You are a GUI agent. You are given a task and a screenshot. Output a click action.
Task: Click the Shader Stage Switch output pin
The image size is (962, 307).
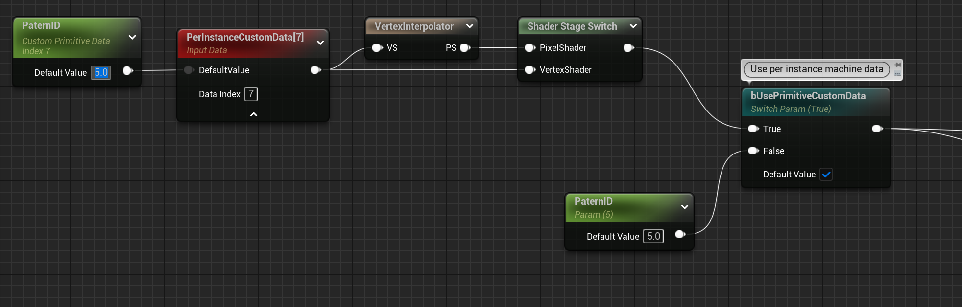[628, 47]
